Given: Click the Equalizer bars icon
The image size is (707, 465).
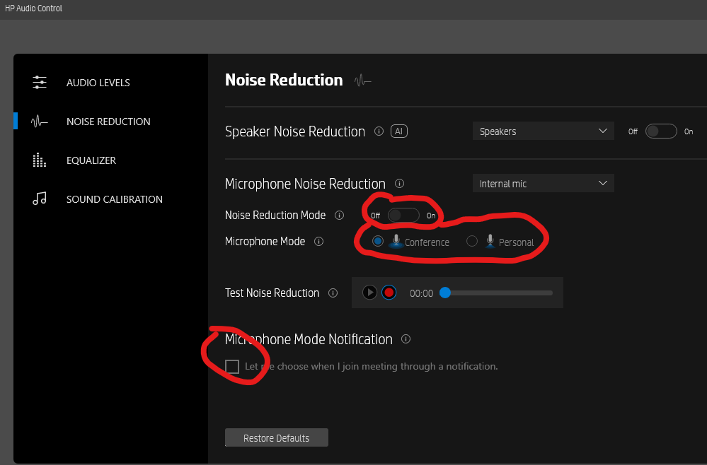Looking at the screenshot, I should (x=40, y=160).
